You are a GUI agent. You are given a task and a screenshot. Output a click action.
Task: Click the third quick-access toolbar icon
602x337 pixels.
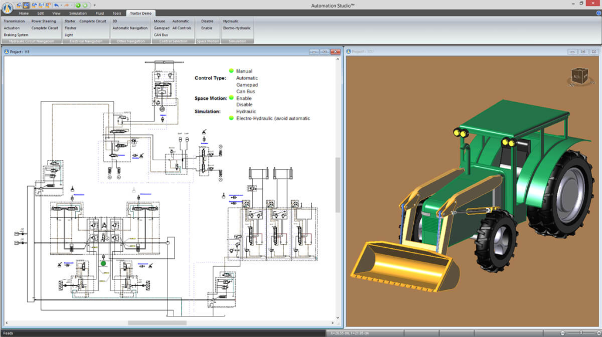pos(34,5)
